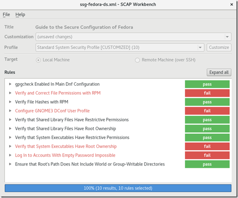Open the File menu
The height and width of the screenshot is (198, 238).
click(6, 15)
